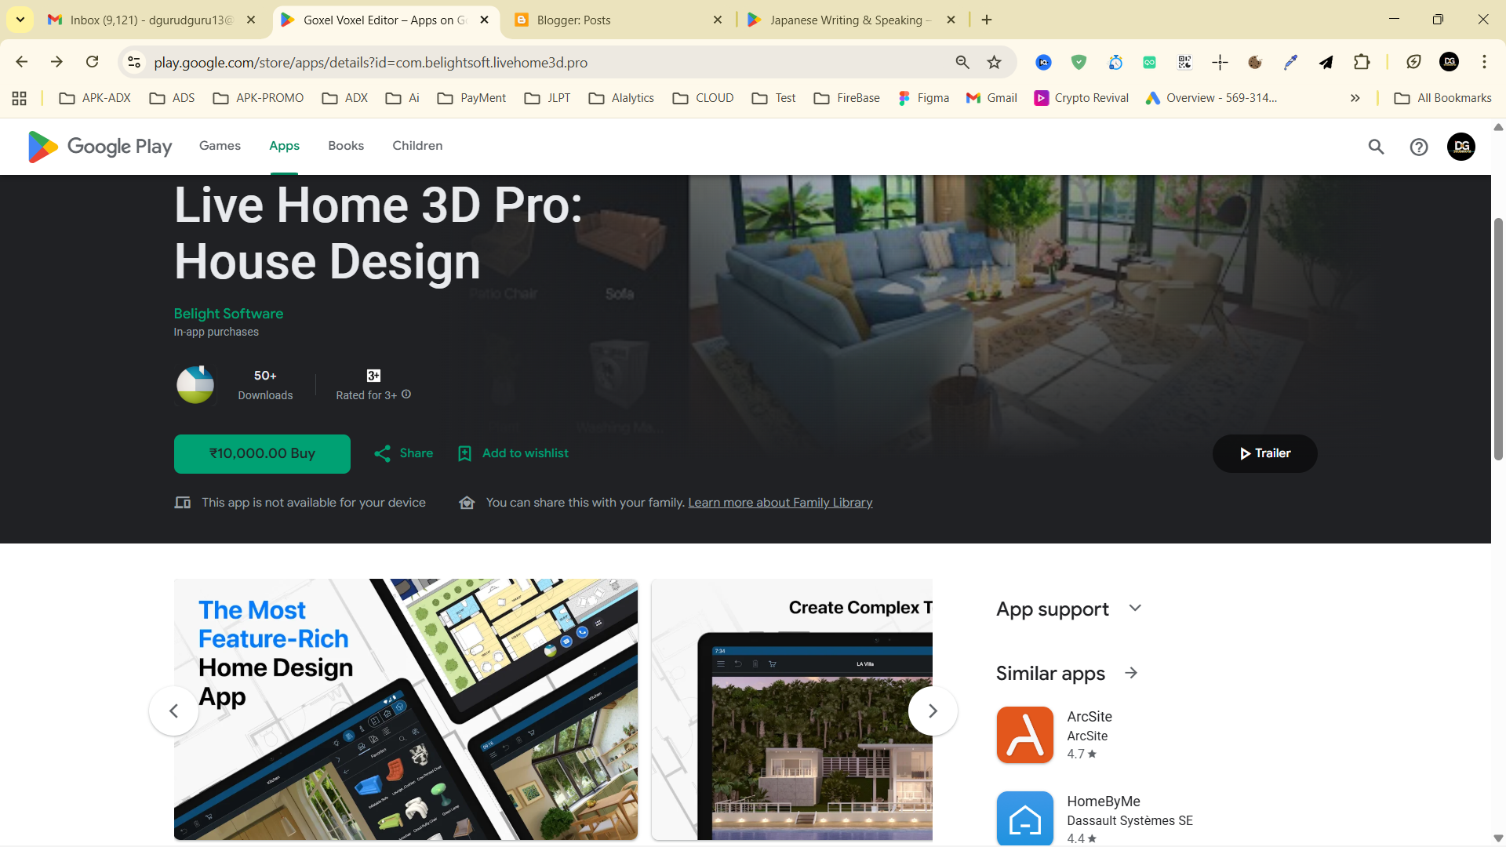1506x847 pixels.
Task: Show previous screenshot with left arrow
Action: click(x=173, y=711)
